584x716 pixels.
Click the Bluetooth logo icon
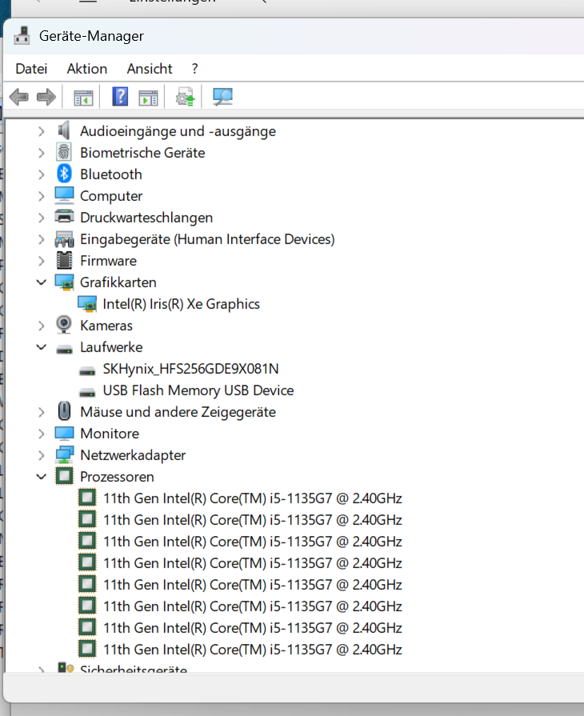(64, 174)
